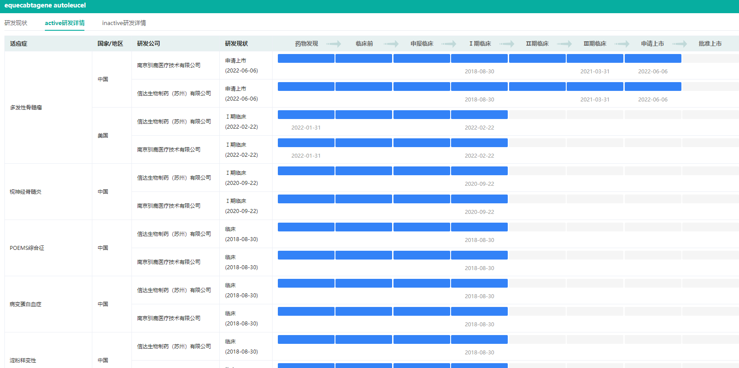This screenshot has height=368, width=739.
Task: Click arrow icon between 药物发现 and 临床前
Action: pyautogui.click(x=334, y=44)
